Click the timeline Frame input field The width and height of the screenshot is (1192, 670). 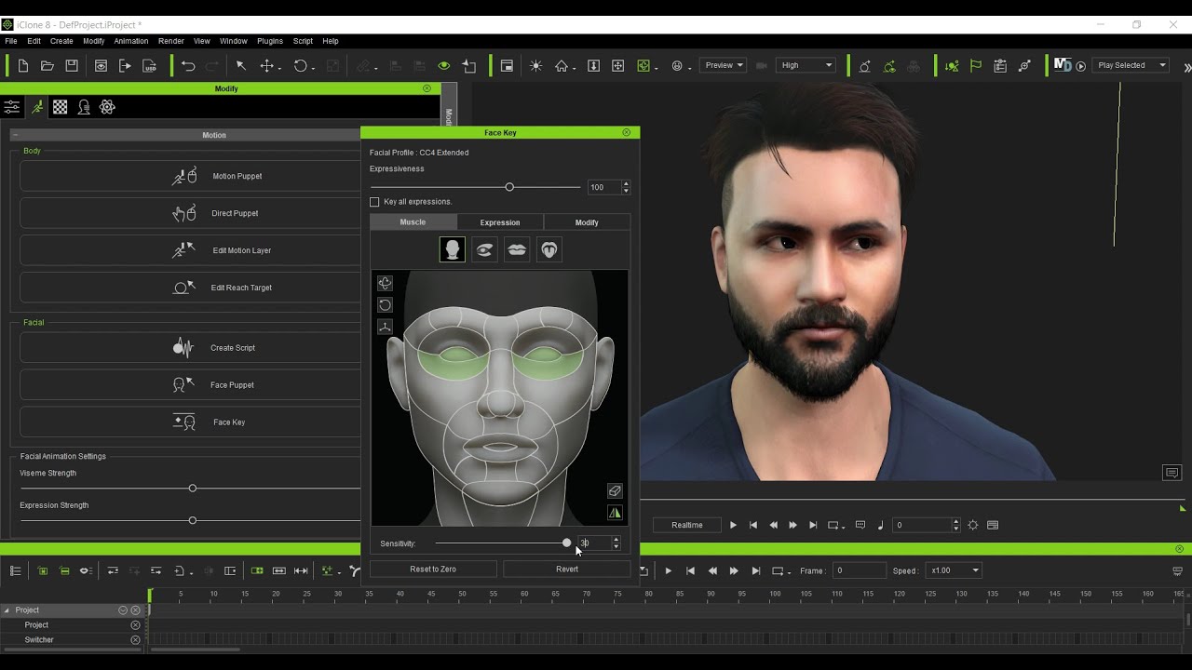click(859, 570)
